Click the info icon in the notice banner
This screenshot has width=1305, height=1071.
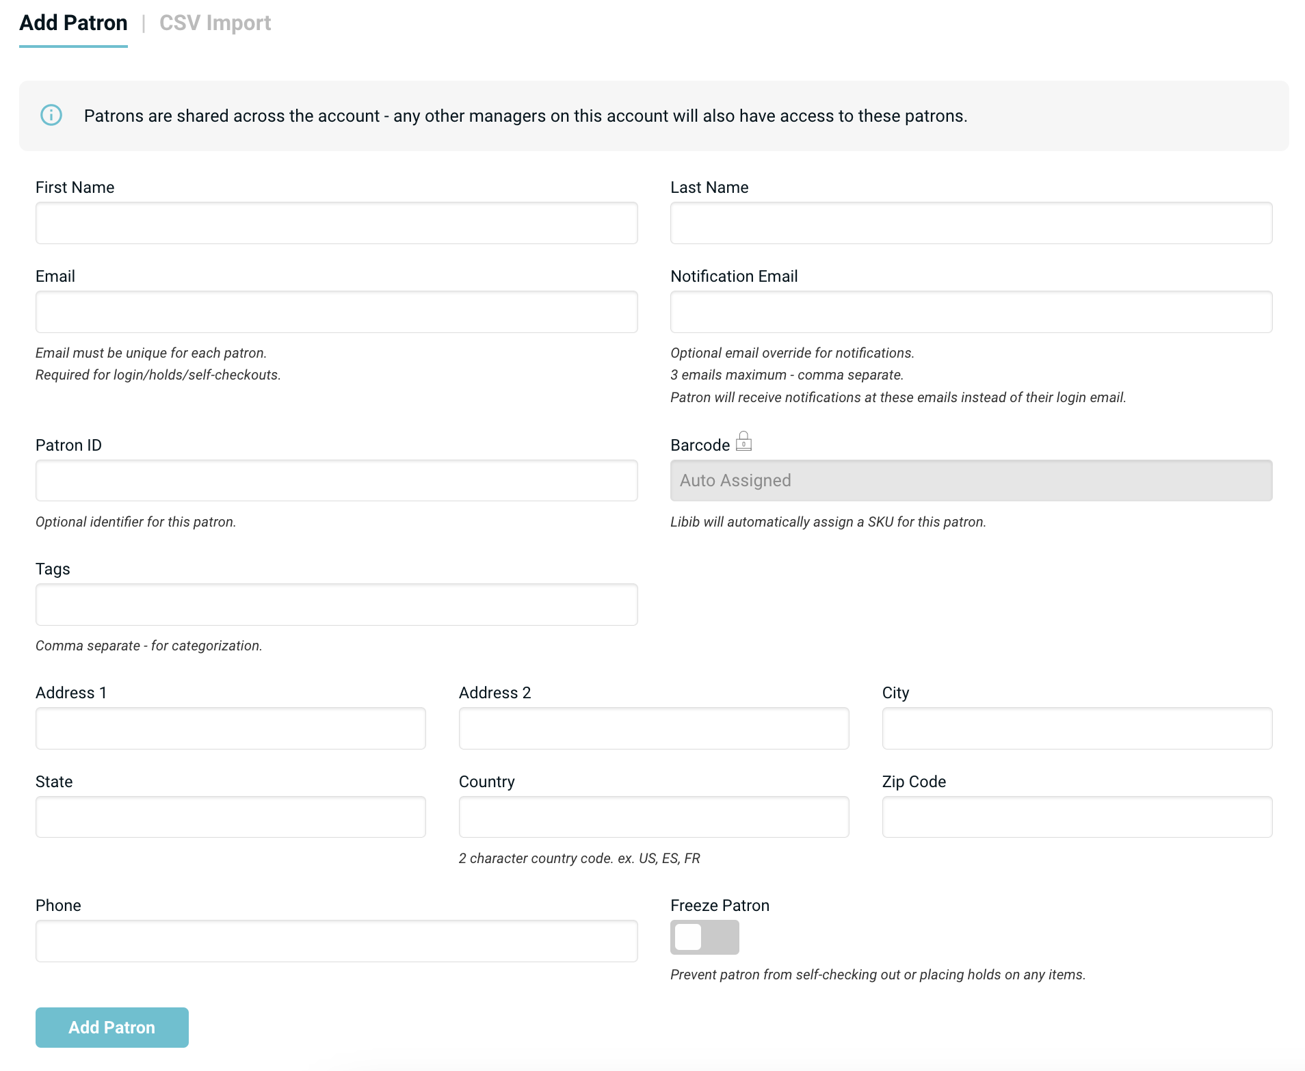51,115
